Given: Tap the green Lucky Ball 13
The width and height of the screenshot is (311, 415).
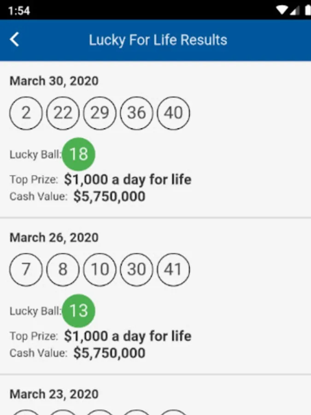Looking at the screenshot, I should pyautogui.click(x=78, y=311).
